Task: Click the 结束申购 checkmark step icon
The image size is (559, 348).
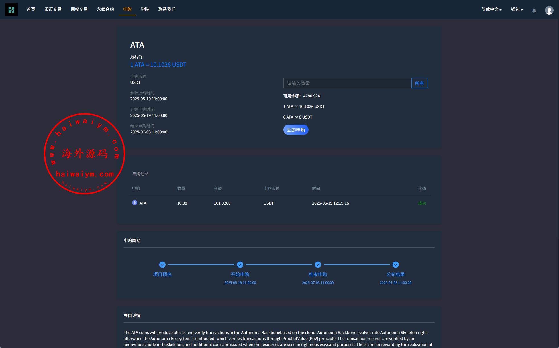Action: pos(318,265)
